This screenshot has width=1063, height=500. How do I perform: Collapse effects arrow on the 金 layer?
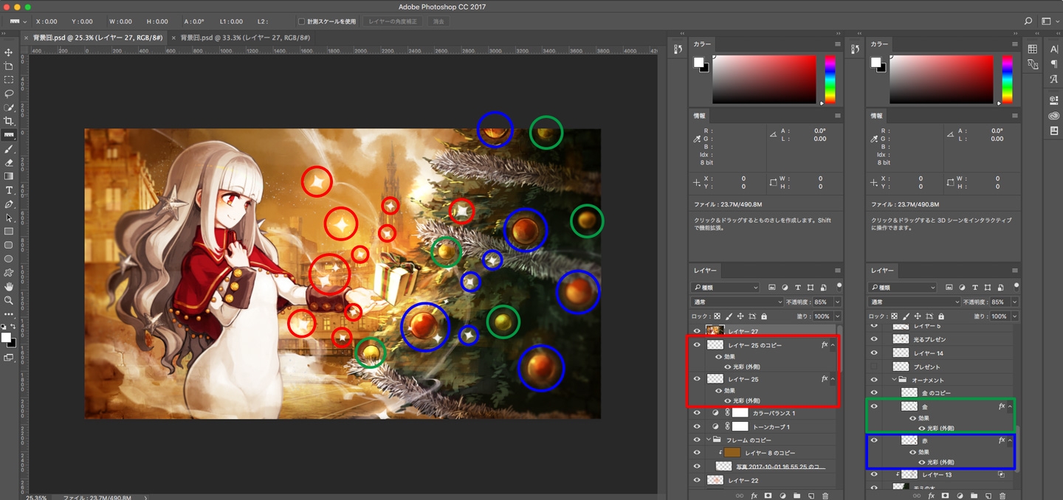pos(1010,406)
